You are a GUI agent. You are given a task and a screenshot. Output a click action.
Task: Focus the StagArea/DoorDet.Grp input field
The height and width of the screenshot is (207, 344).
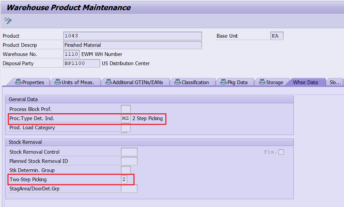coord(129,189)
